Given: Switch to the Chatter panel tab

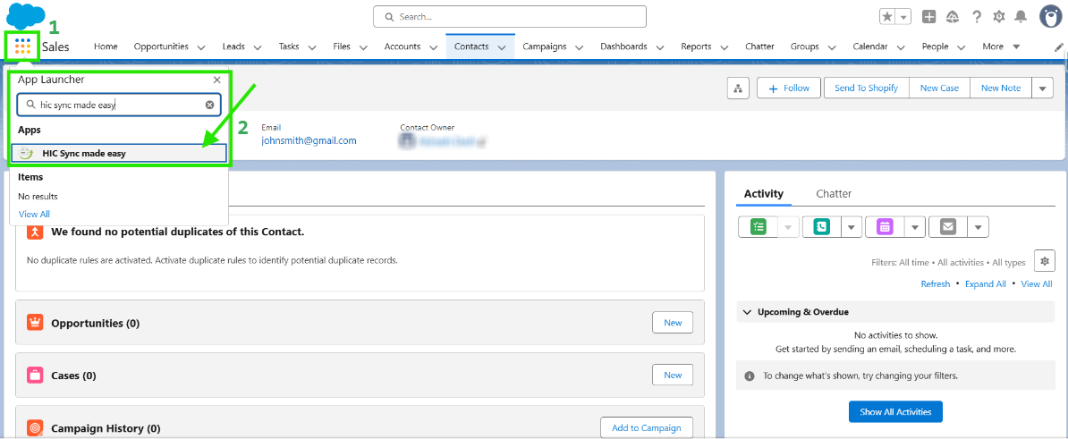Looking at the screenshot, I should (x=834, y=194).
